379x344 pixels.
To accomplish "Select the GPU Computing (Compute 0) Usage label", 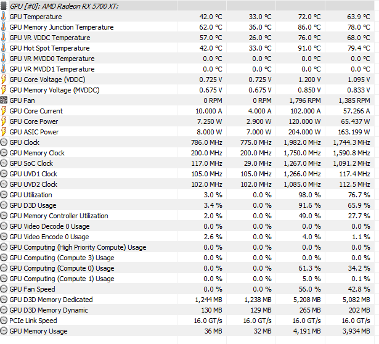I will coord(62,268).
